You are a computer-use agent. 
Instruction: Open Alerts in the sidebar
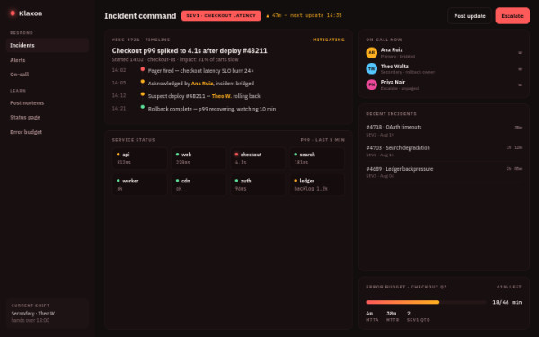coord(48,60)
